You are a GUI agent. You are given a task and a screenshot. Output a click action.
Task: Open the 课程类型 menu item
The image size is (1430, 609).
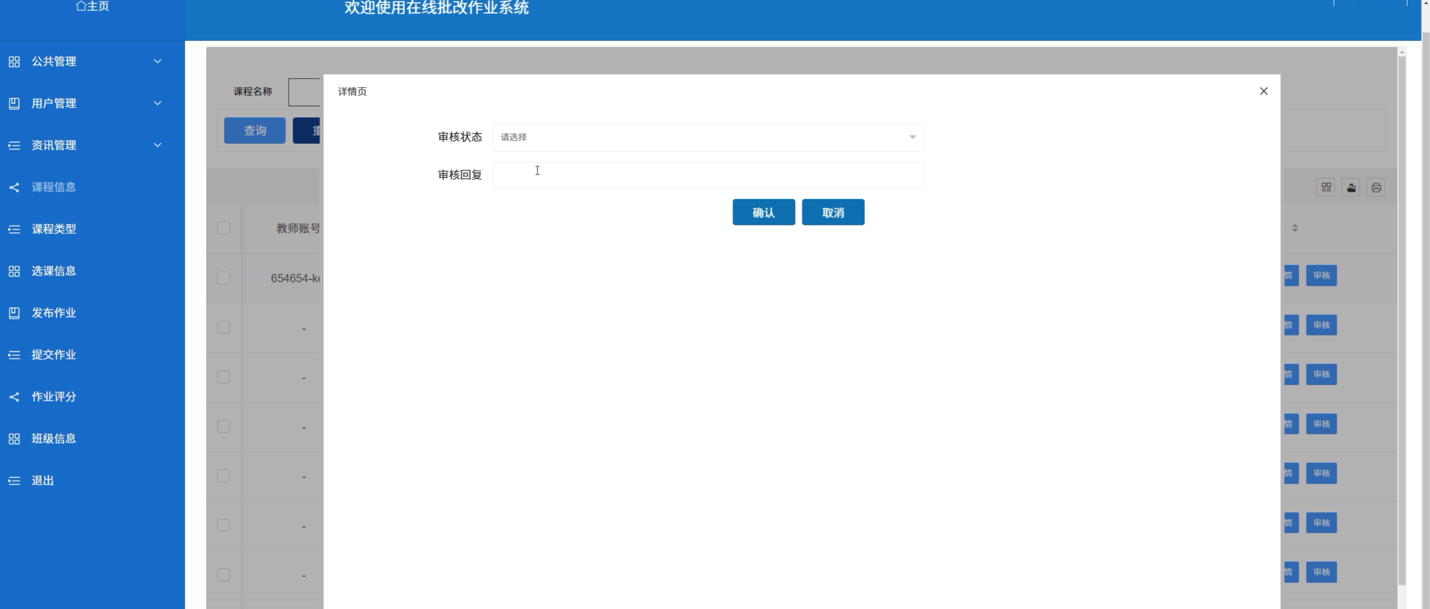54,229
